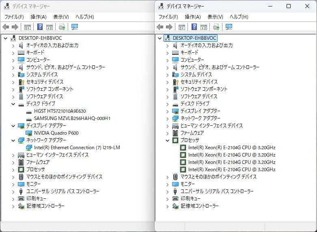Click Intel Ethernet Connection adapter icon

29,148
